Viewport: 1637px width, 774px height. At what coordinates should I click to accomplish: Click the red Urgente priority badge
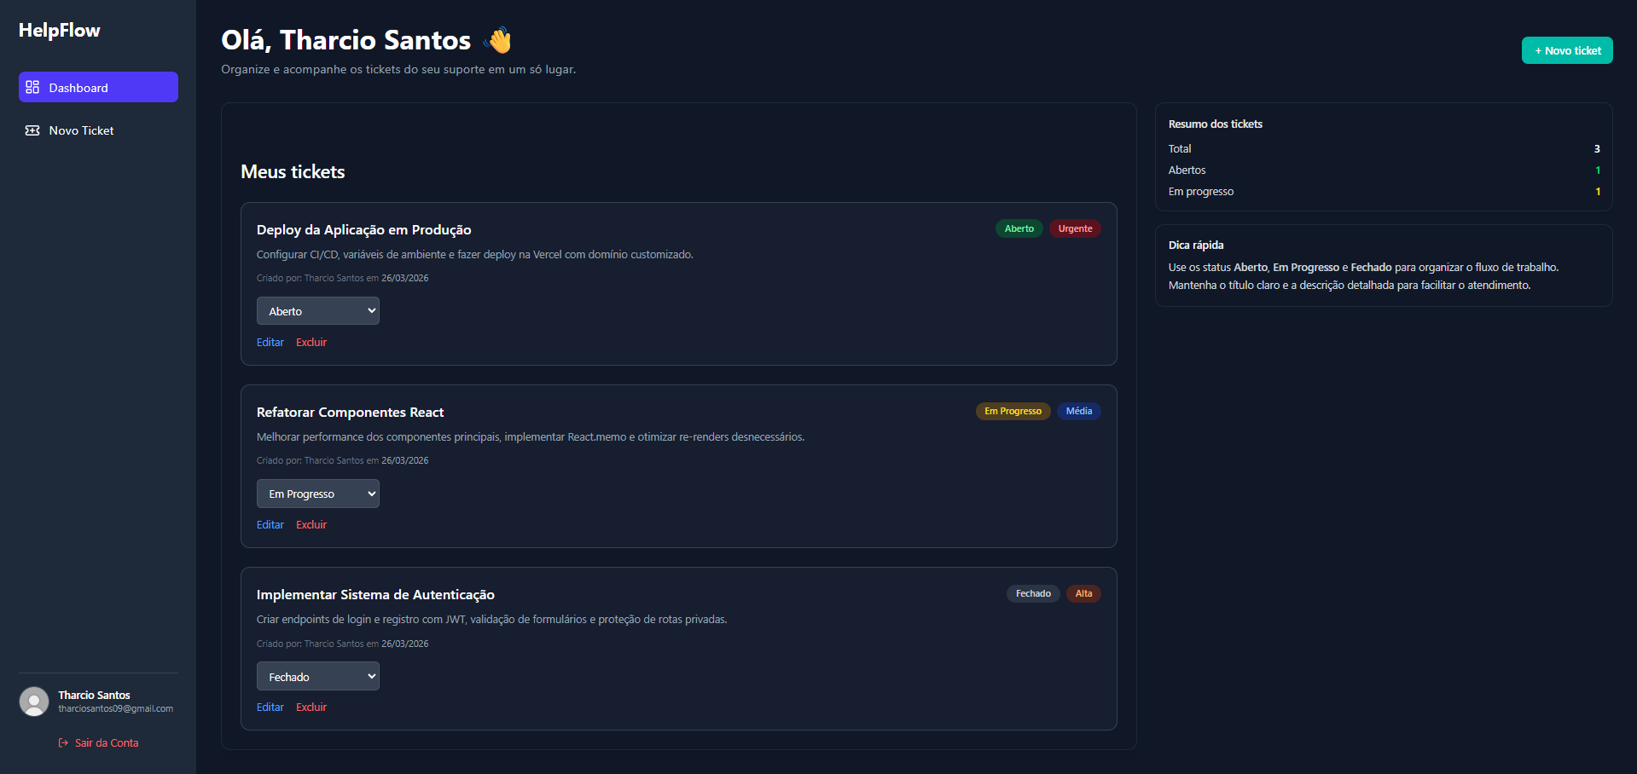tap(1075, 228)
